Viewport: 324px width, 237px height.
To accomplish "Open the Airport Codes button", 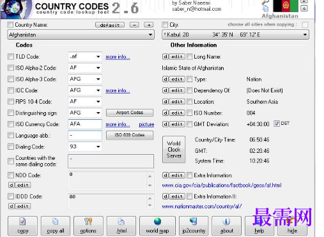I will pyautogui.click(x=130, y=113).
